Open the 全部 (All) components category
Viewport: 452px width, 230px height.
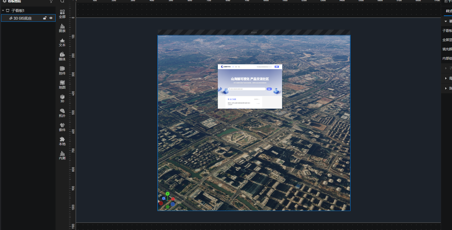[x=62, y=14]
